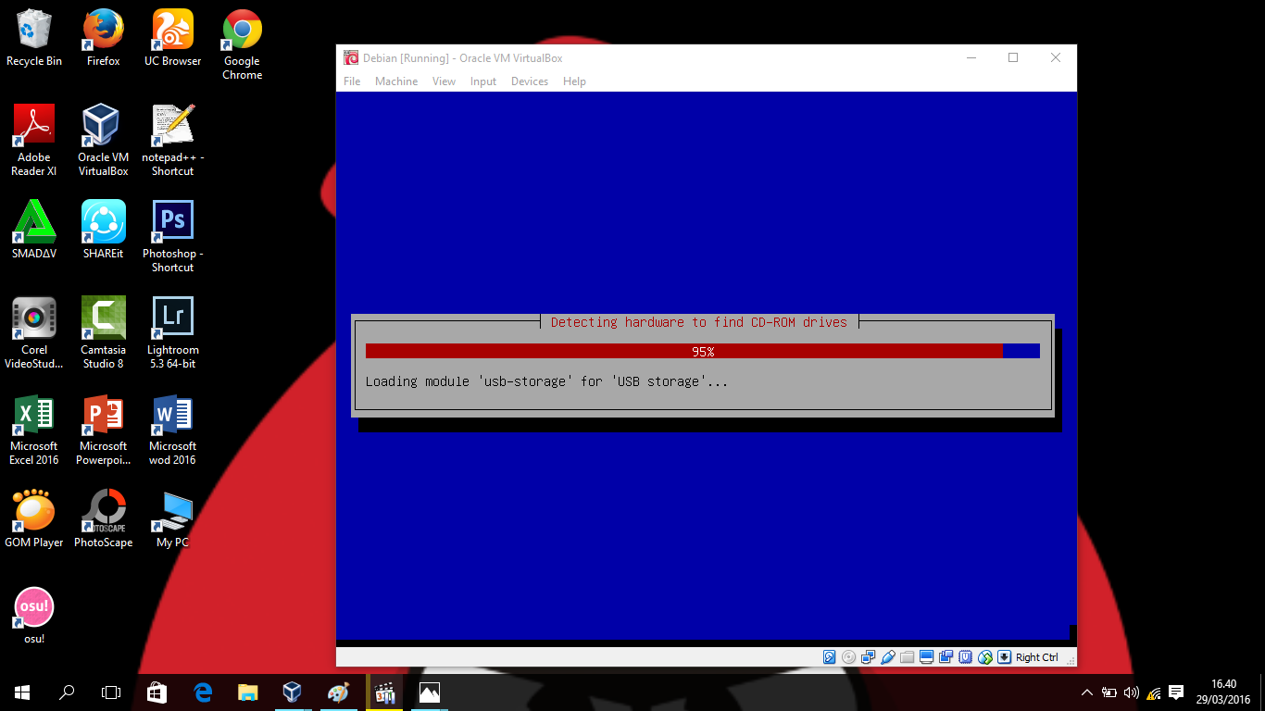Open the Action Center notifications icon
1265x711 pixels.
[1176, 692]
